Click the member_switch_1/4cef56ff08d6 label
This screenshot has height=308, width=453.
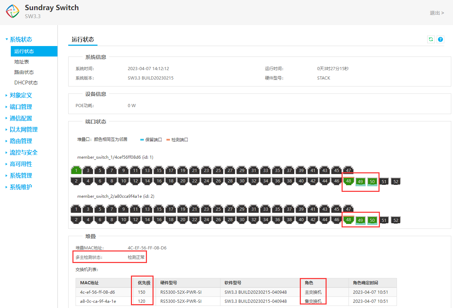[115, 157]
